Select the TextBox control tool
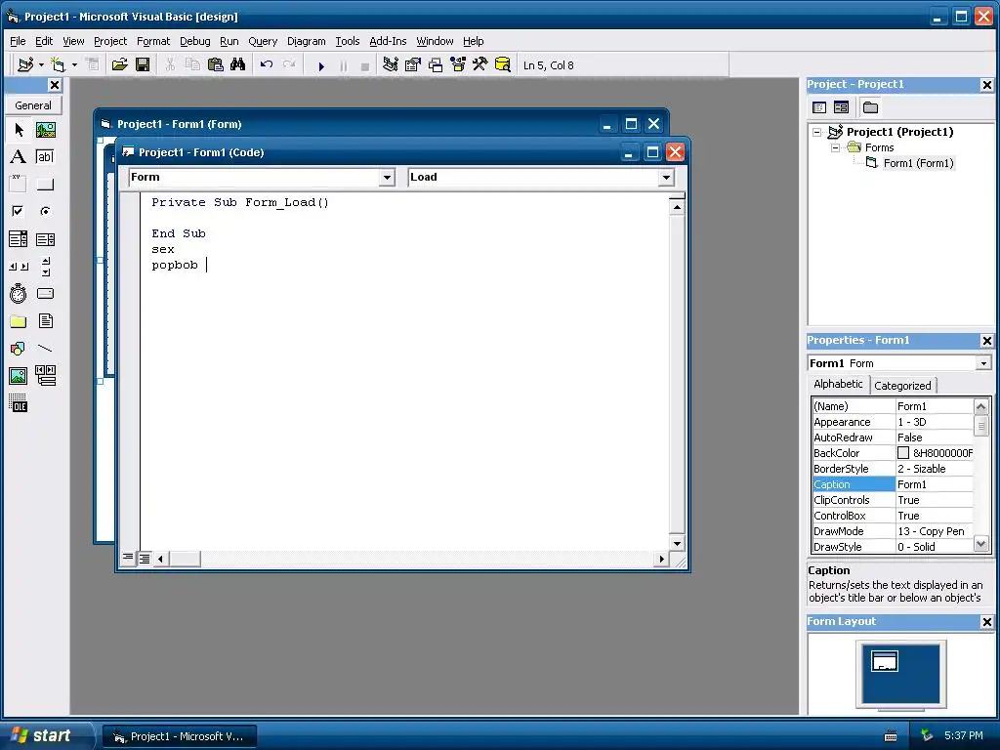This screenshot has height=750, width=1000. (x=45, y=157)
